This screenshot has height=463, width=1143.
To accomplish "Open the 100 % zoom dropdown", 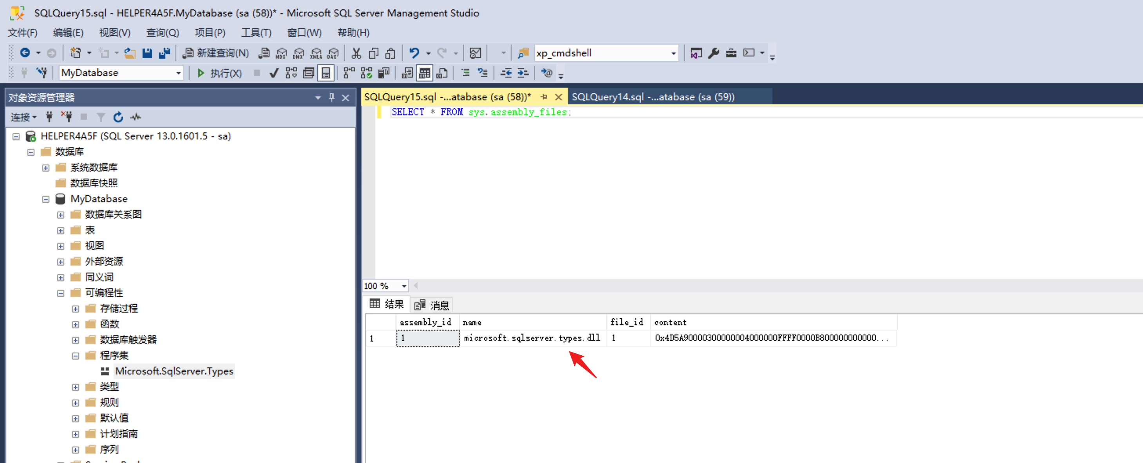I will [404, 286].
